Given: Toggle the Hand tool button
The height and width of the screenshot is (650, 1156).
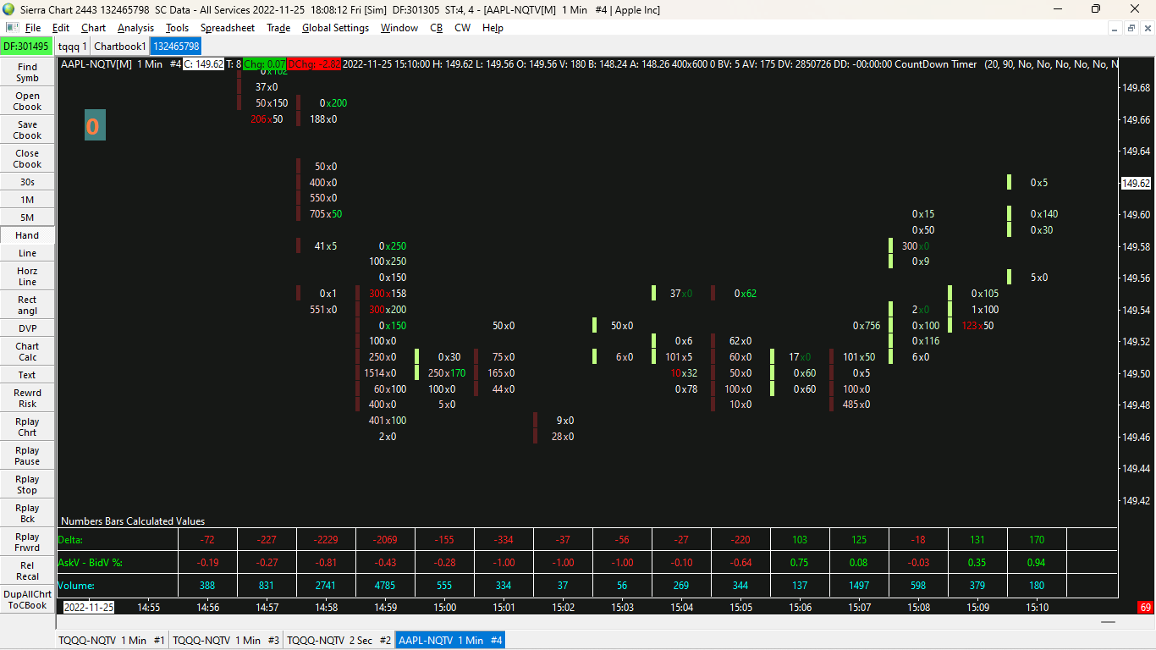Looking at the screenshot, I should coord(27,235).
